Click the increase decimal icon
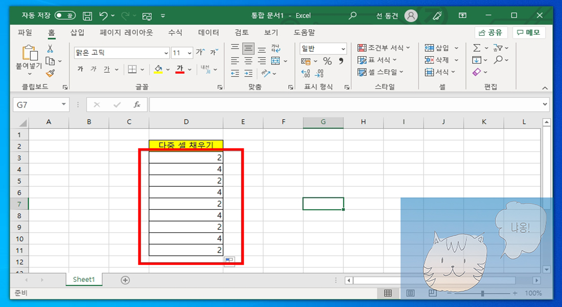This screenshot has height=307, width=562. click(x=306, y=74)
